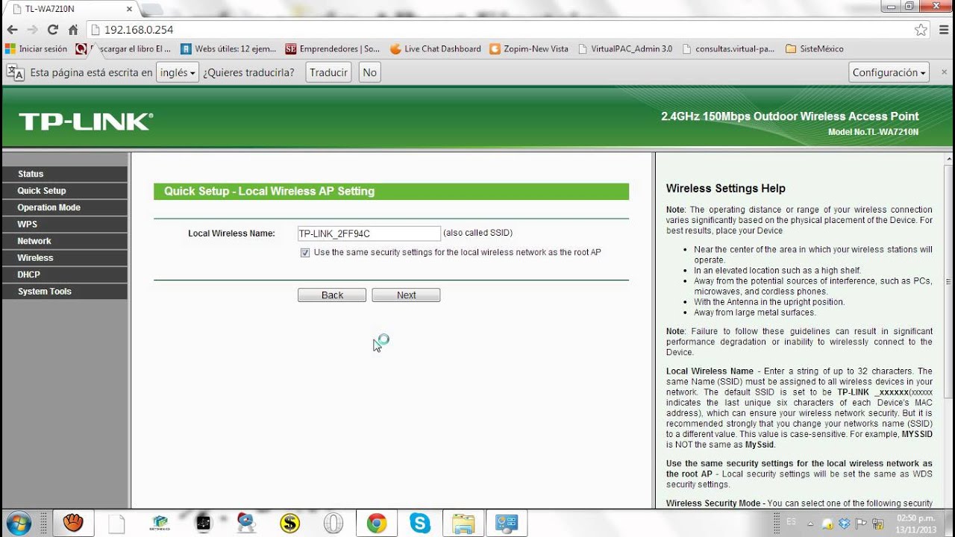Toggle 'Use the same security settings' checkbox
This screenshot has height=537, width=955.
coord(305,253)
